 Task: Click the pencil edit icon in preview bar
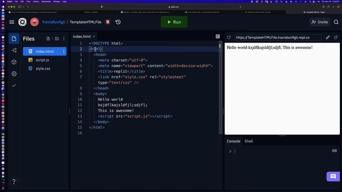pyautogui.click(x=328, y=37)
